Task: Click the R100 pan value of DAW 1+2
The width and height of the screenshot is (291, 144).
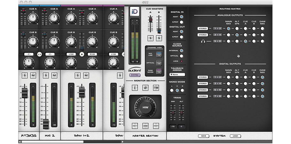Action: [92, 54]
